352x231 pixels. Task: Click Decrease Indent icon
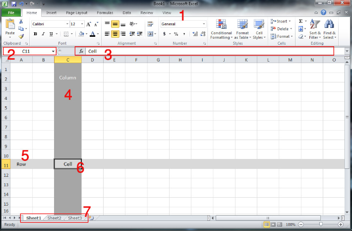tap(132, 34)
